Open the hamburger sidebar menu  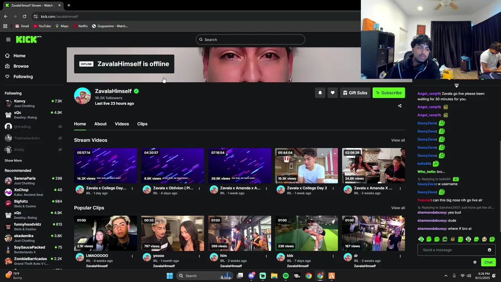[x=8, y=40]
